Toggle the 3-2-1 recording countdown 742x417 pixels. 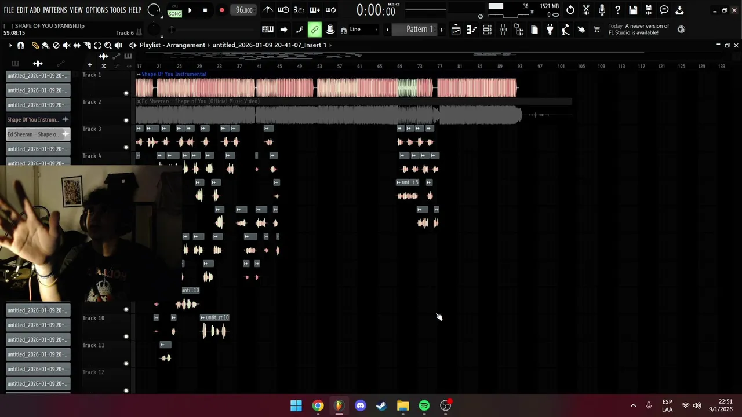coord(299,10)
